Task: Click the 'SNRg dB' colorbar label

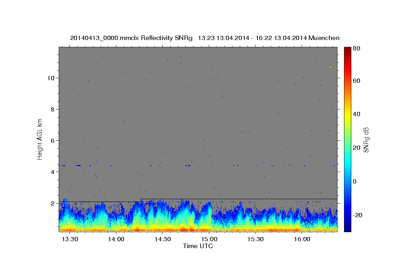Action: 366,140
